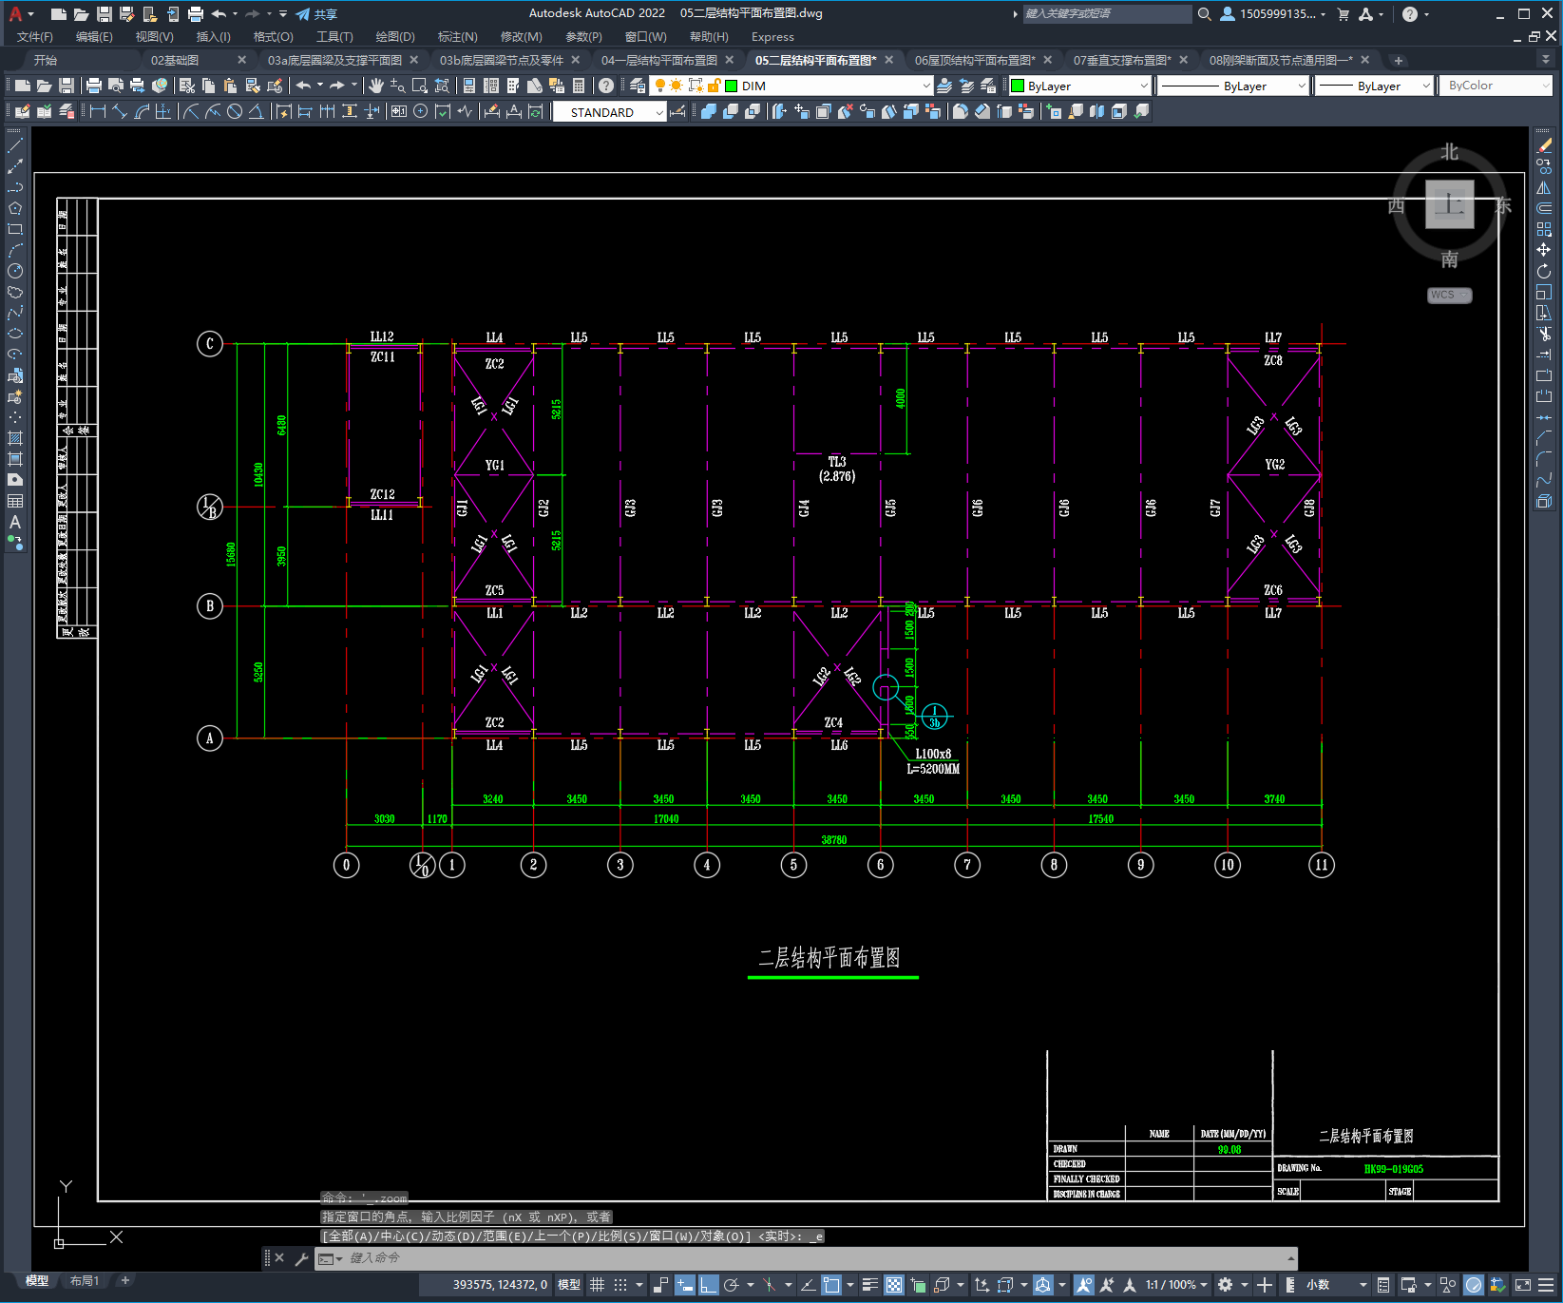This screenshot has height=1303, width=1563.
Task: Toggle Polar tracking in status bar
Action: [x=731, y=1285]
